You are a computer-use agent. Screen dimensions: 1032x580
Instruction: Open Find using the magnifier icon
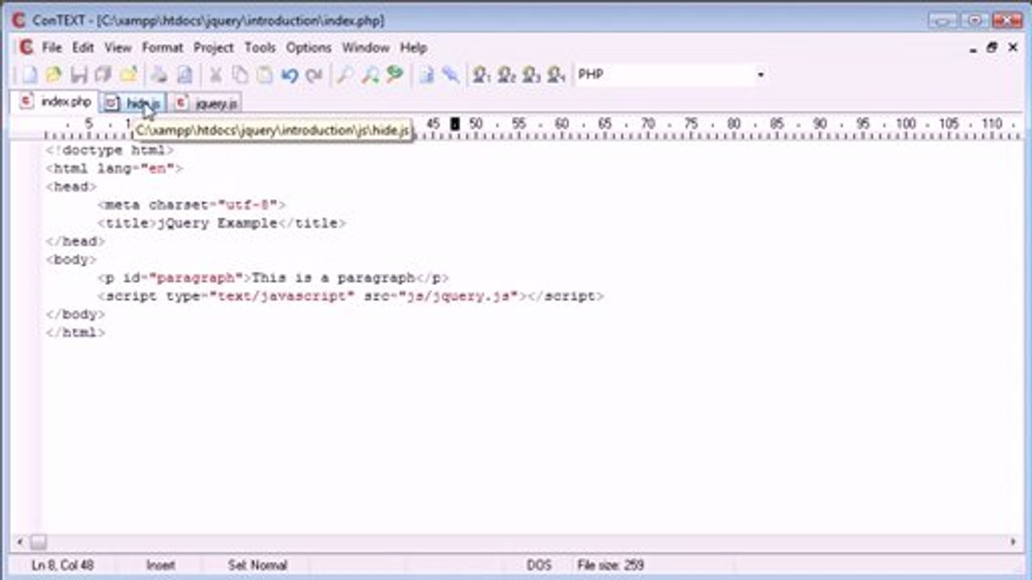tap(345, 75)
